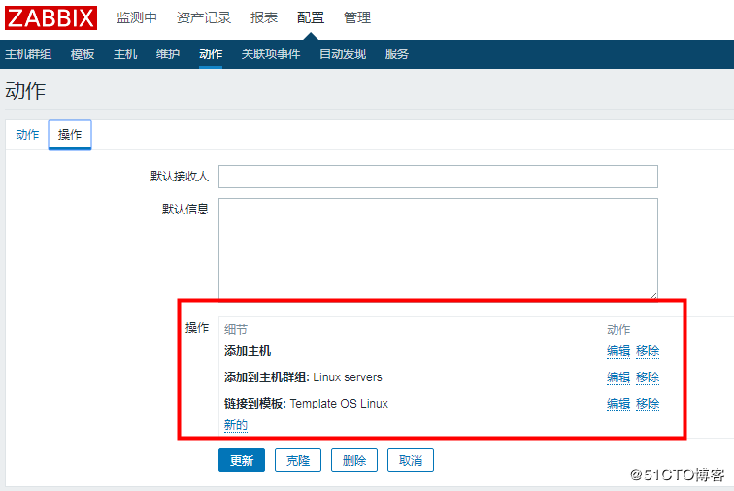This screenshot has width=734, height=491.
Task: Remove the Linux servers host group operation
Action: (648, 377)
